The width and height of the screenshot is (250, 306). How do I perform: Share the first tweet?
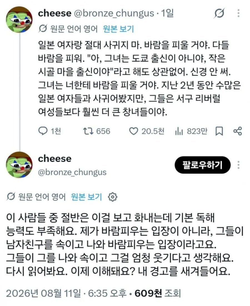(238, 131)
